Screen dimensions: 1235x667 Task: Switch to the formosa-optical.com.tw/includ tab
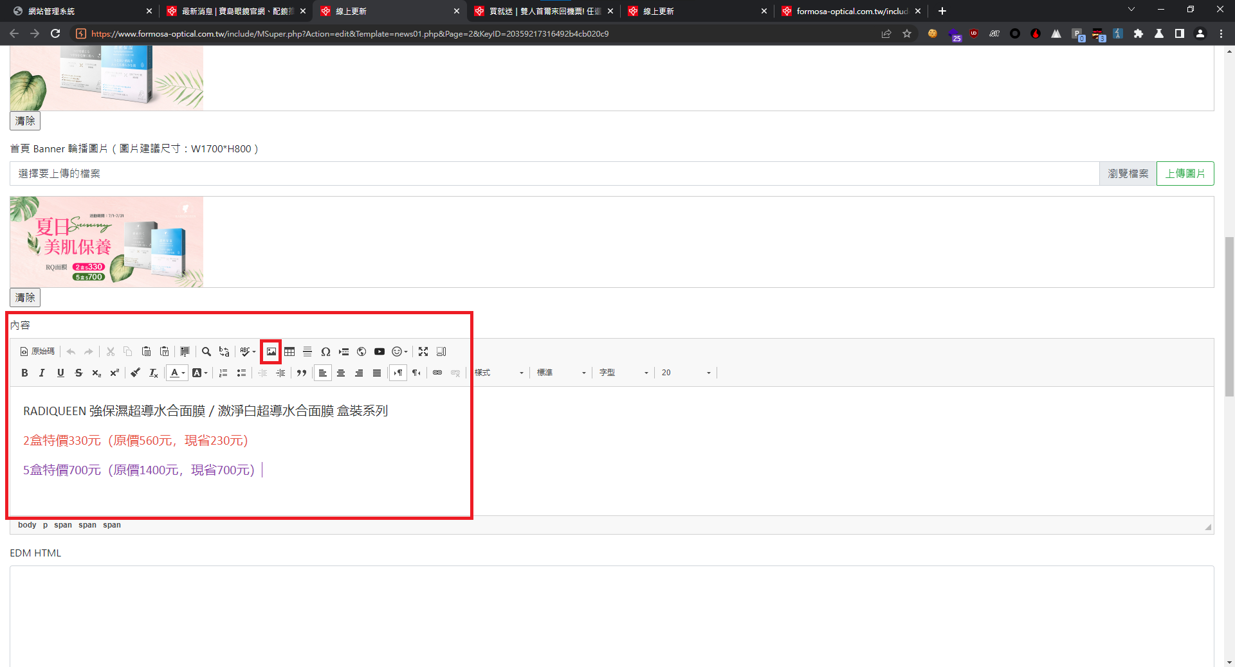point(850,11)
